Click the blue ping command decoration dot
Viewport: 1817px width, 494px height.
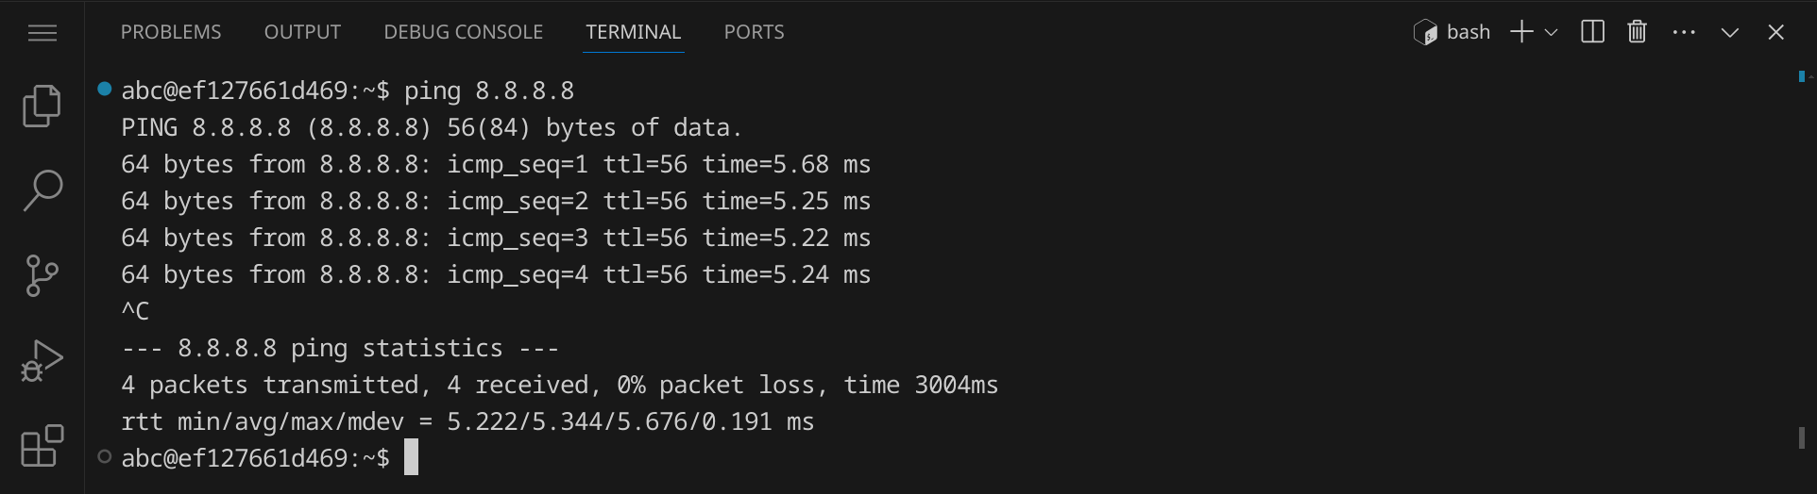105,90
